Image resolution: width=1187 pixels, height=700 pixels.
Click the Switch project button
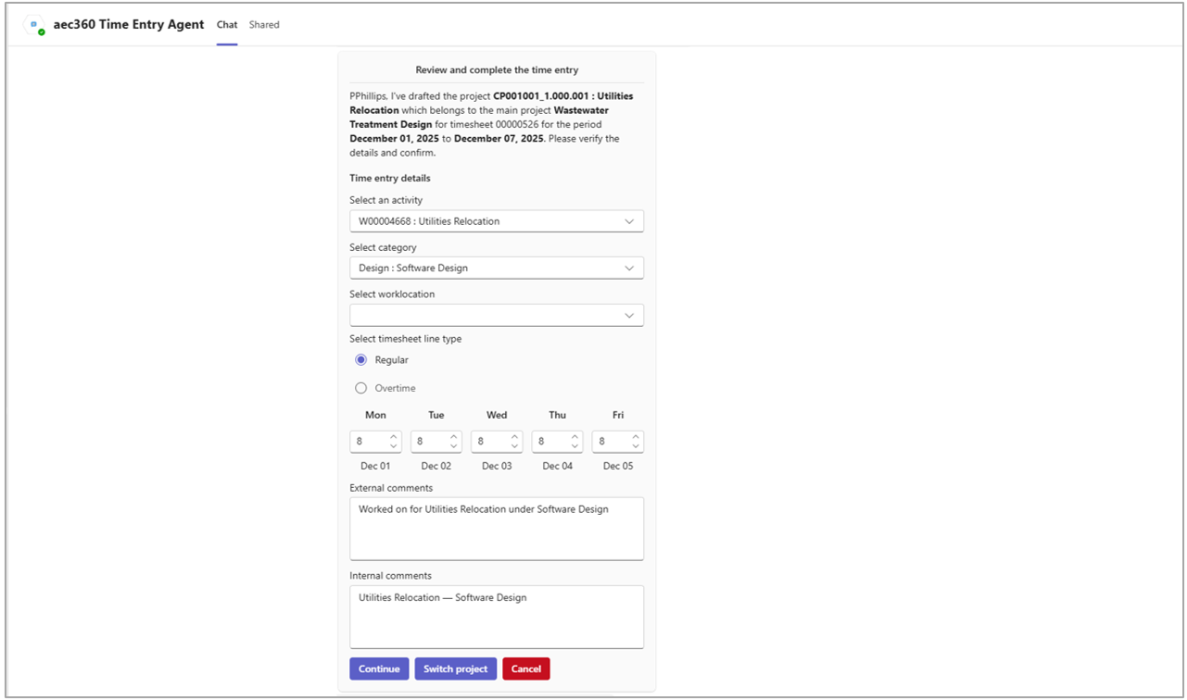click(x=455, y=669)
